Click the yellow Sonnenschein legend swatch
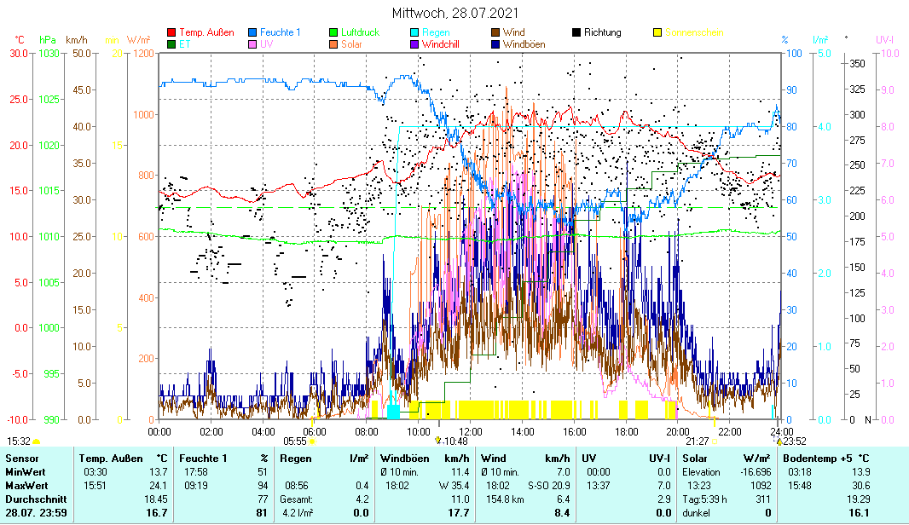 coord(657,32)
